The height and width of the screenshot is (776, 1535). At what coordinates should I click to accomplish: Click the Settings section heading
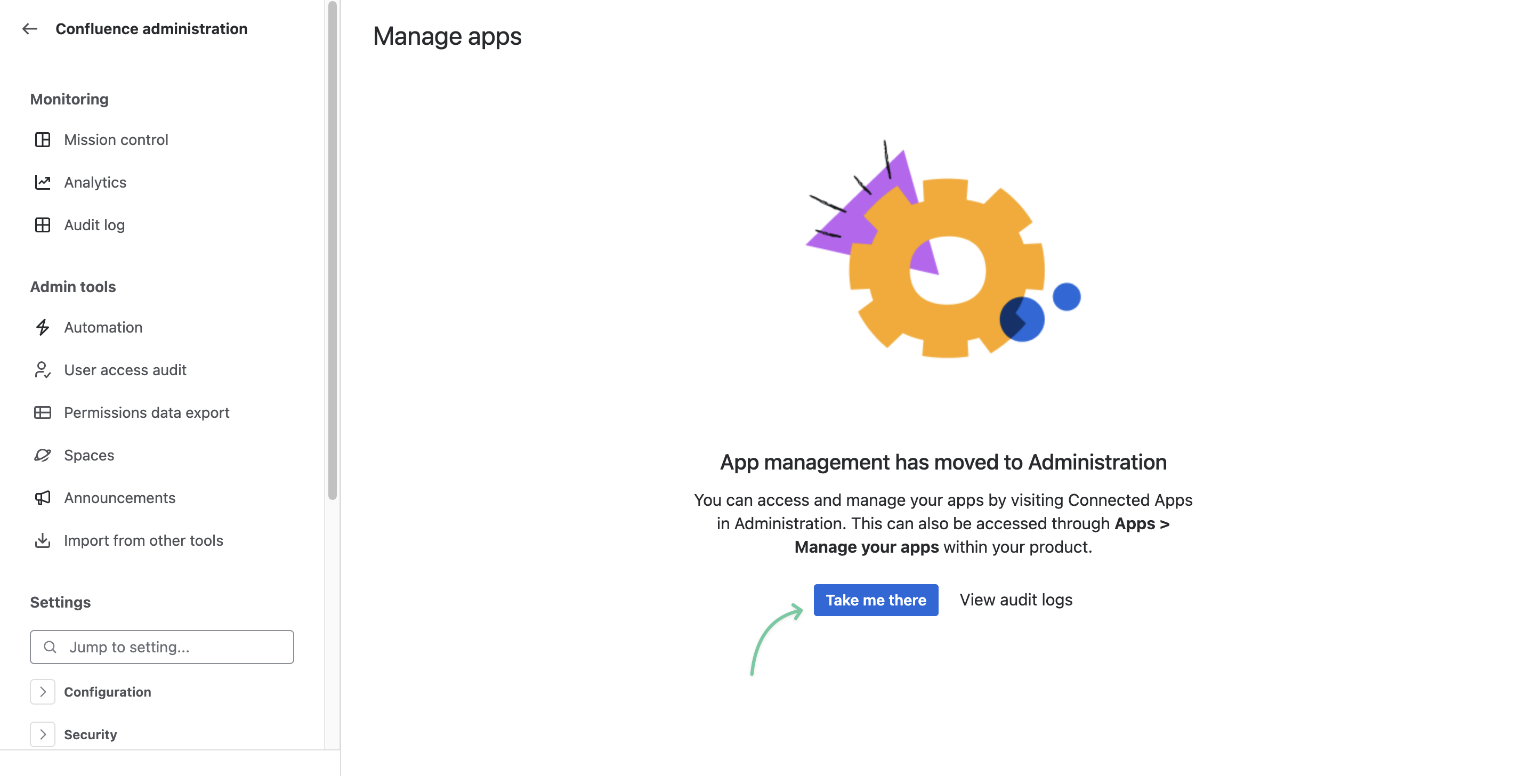(x=60, y=602)
